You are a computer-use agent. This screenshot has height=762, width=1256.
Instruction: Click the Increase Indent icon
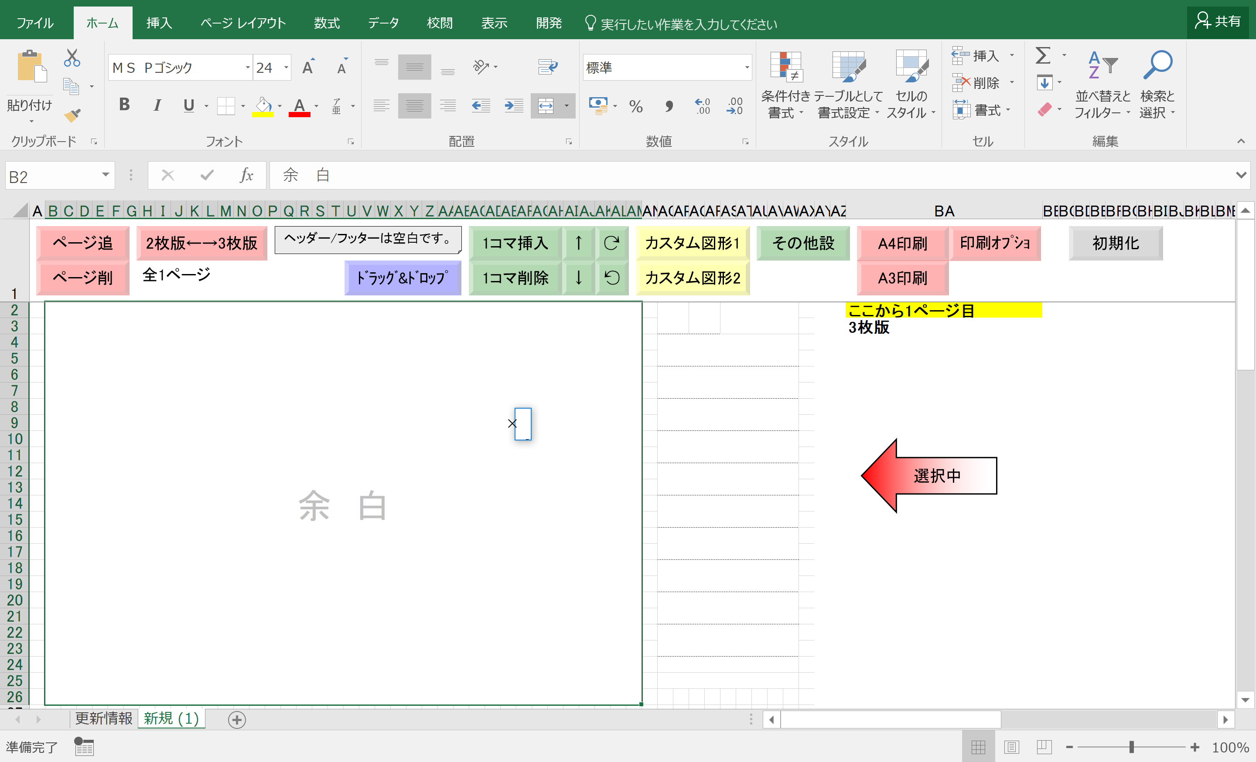[513, 106]
